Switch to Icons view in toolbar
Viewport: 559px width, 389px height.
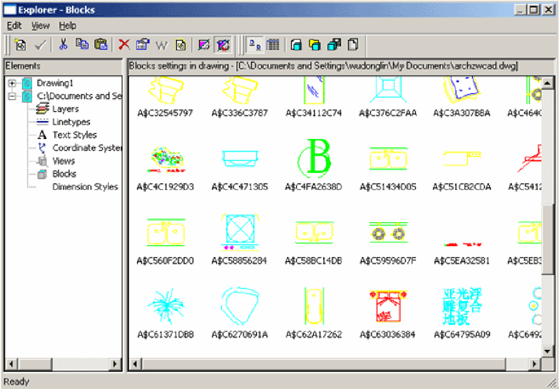[255, 45]
